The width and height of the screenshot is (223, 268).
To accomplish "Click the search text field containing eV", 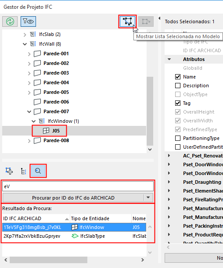I will [x=78, y=186].
